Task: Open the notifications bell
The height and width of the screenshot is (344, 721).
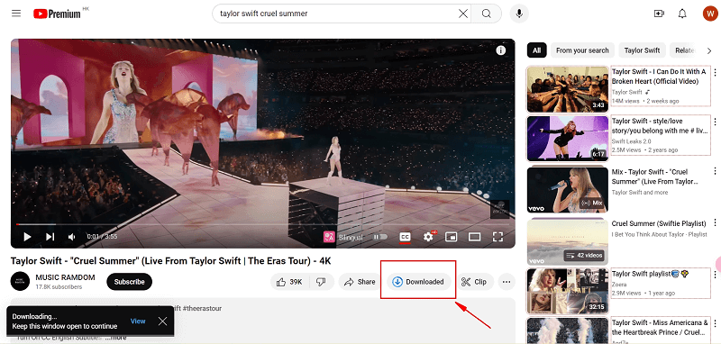Action: 682,14
